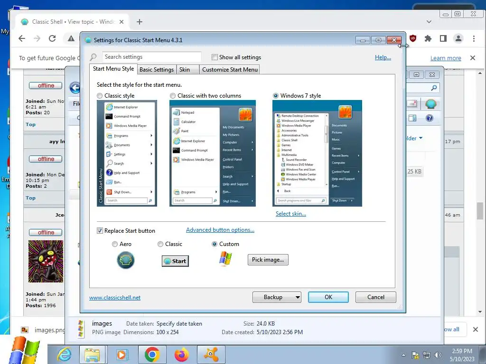Close the Classic Shell browser tab
The height and width of the screenshot is (364, 486).
[121, 22]
